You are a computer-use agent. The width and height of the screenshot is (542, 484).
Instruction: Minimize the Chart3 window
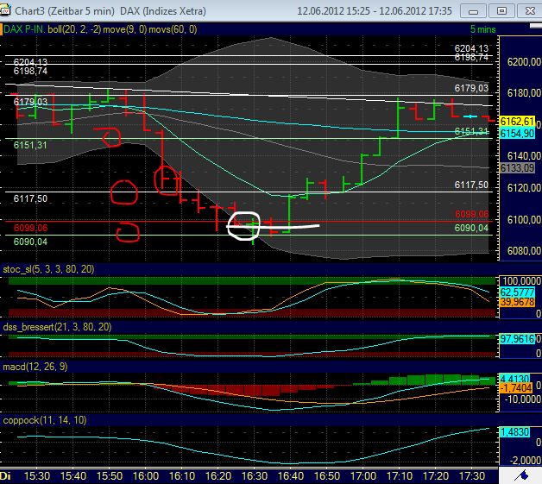[x=473, y=11]
